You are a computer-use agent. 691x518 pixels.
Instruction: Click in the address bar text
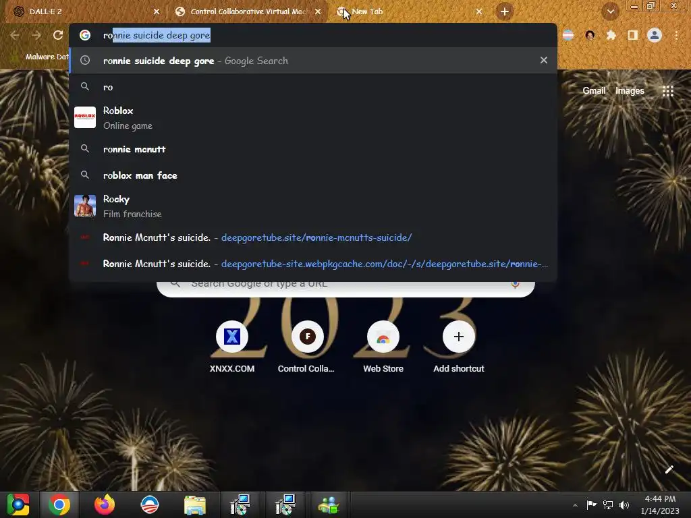click(157, 35)
